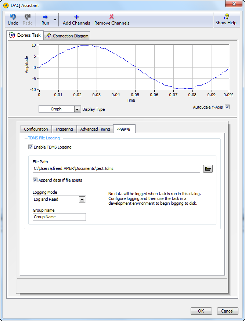Screen dimensions: 245x321
Task: Click the Undo toolbar icon
Action: coord(13,17)
